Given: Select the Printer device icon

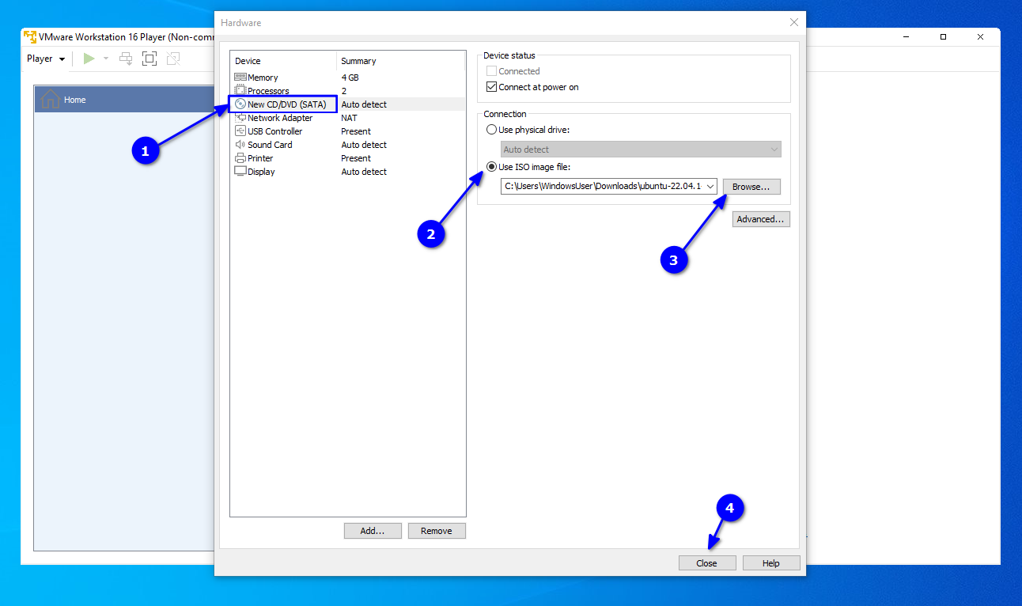Looking at the screenshot, I should pos(240,158).
